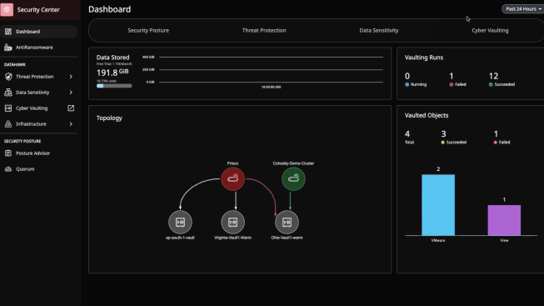
Task: Click the Threat Protection sidebar label
Action: (x=35, y=77)
